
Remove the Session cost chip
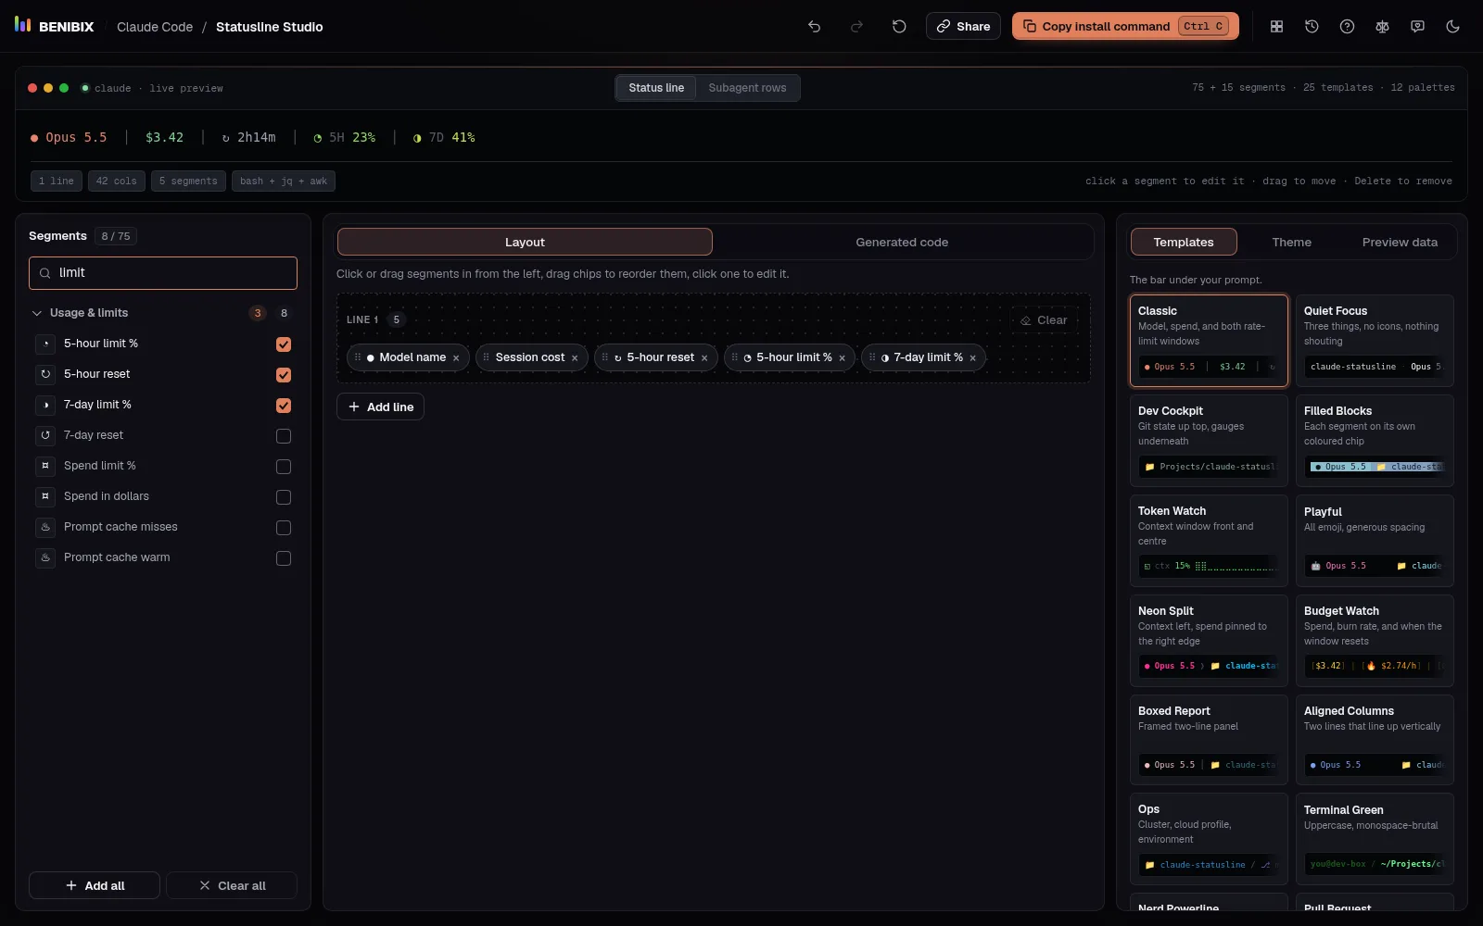575,358
